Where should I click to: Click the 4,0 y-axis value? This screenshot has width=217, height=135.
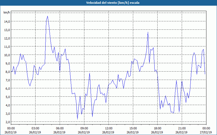8,105
